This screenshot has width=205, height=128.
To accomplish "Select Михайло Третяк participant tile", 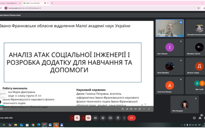I will [x=195, y=47].
